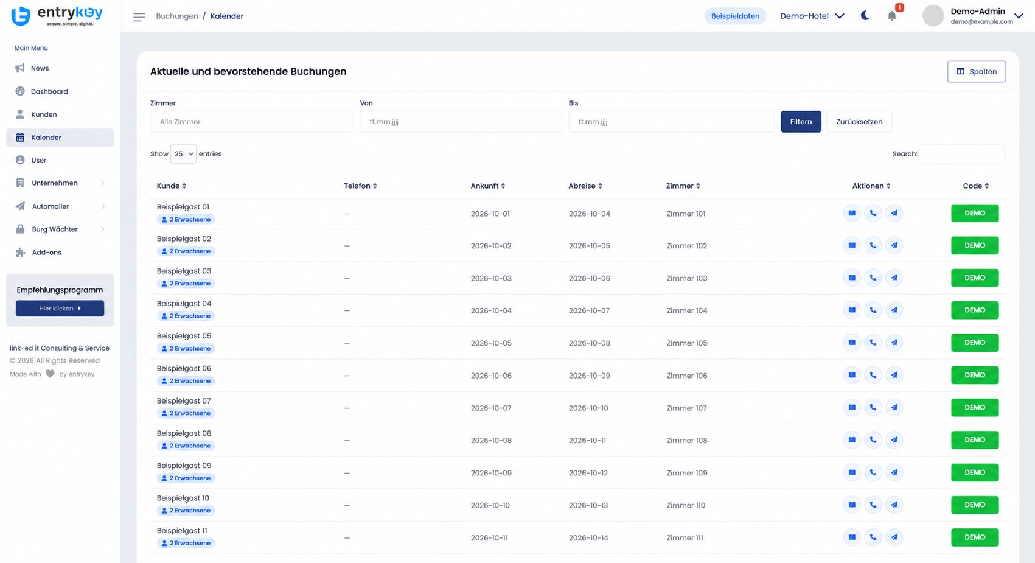Viewport: 1035px width, 563px height.
Task: Click the phone icon for Beispielgast 08
Action: [x=873, y=440]
